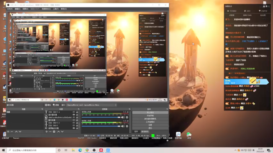The height and width of the screenshot is (153, 273).
Task: Move source up arrow in Sources panel
Action: click(58, 132)
